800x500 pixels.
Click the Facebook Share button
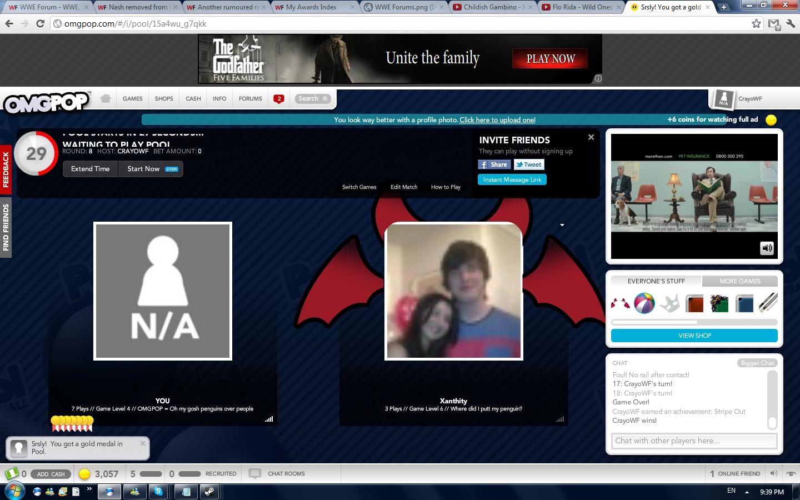(x=494, y=164)
